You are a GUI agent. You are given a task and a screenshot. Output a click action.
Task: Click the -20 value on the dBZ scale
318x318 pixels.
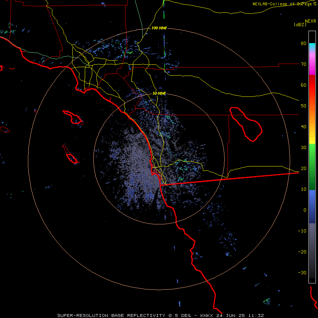(302, 252)
